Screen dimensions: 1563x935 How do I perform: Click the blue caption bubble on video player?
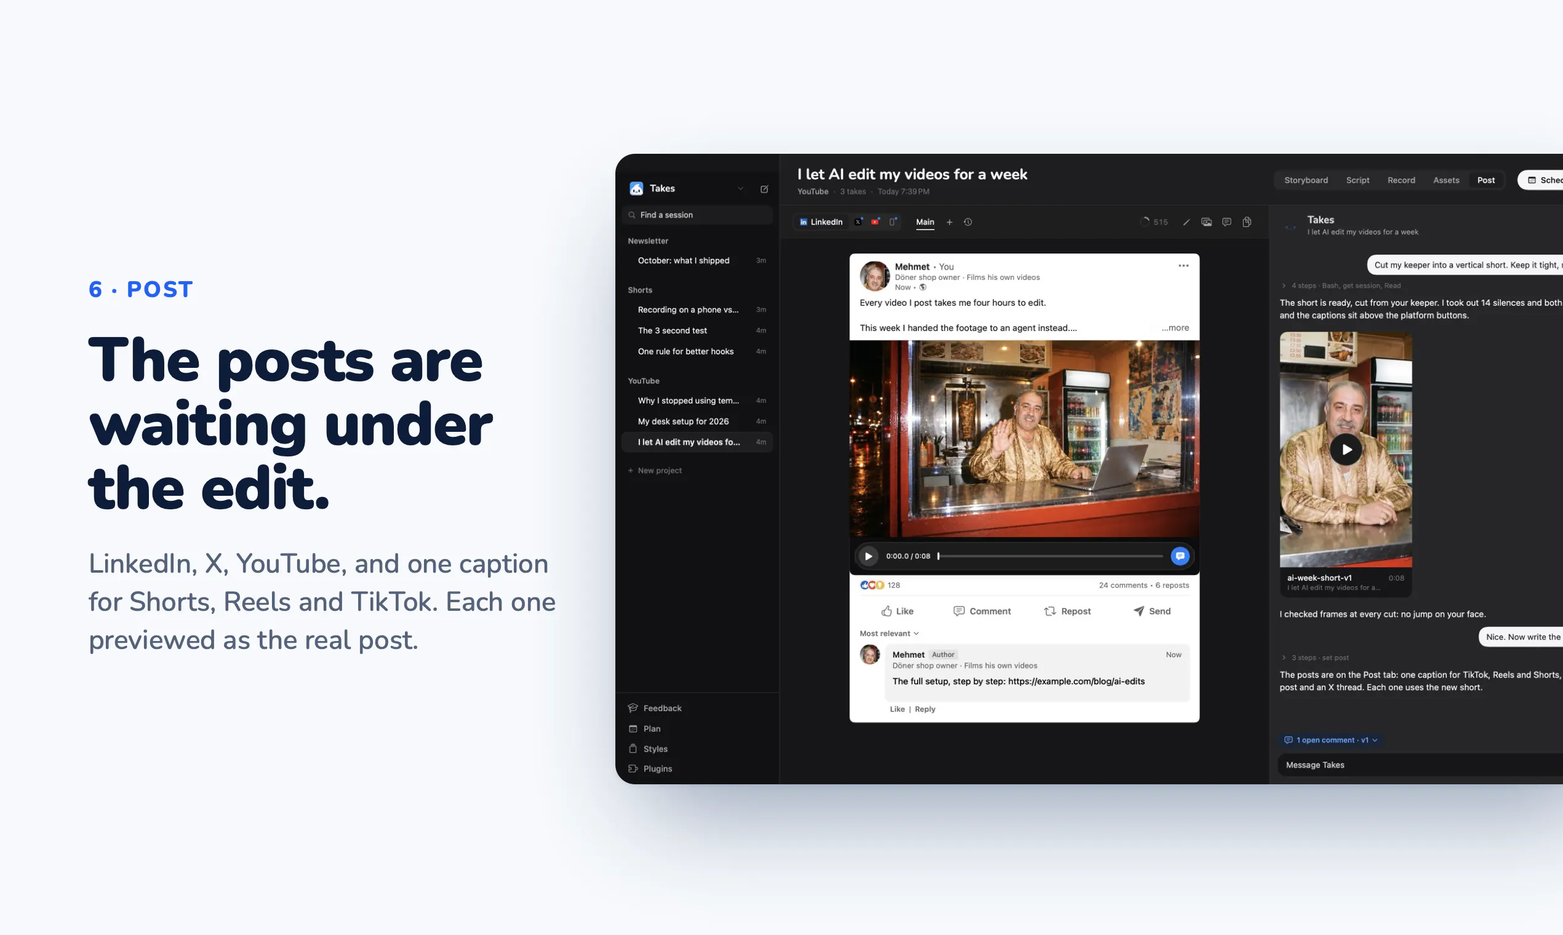(x=1180, y=555)
